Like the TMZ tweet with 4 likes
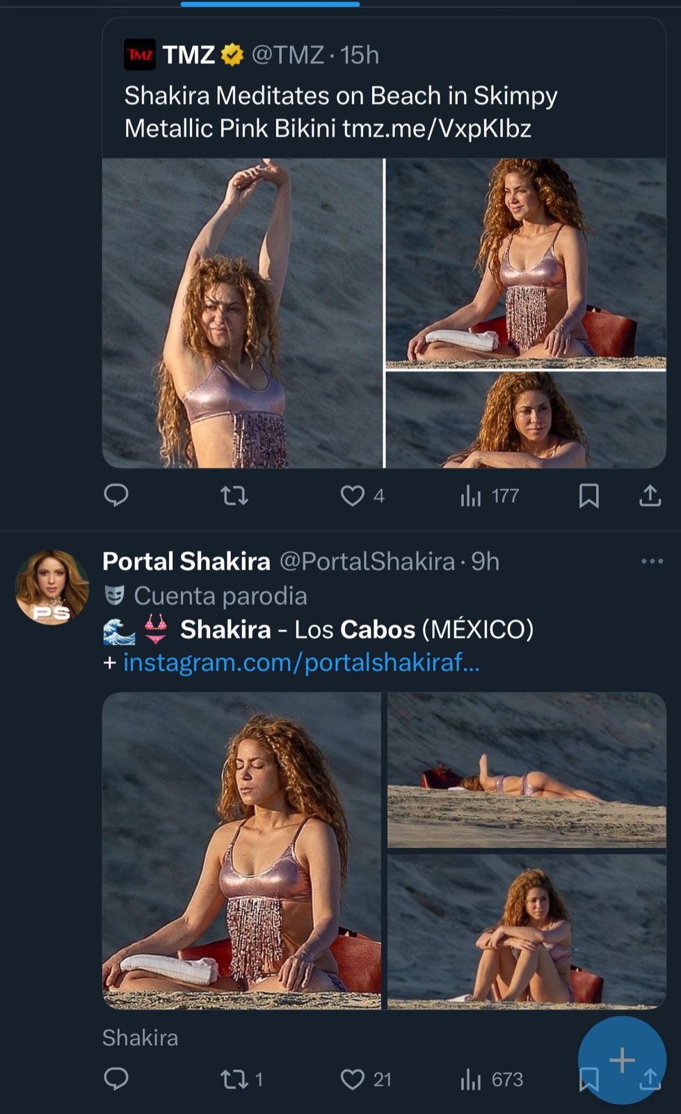 point(353,496)
